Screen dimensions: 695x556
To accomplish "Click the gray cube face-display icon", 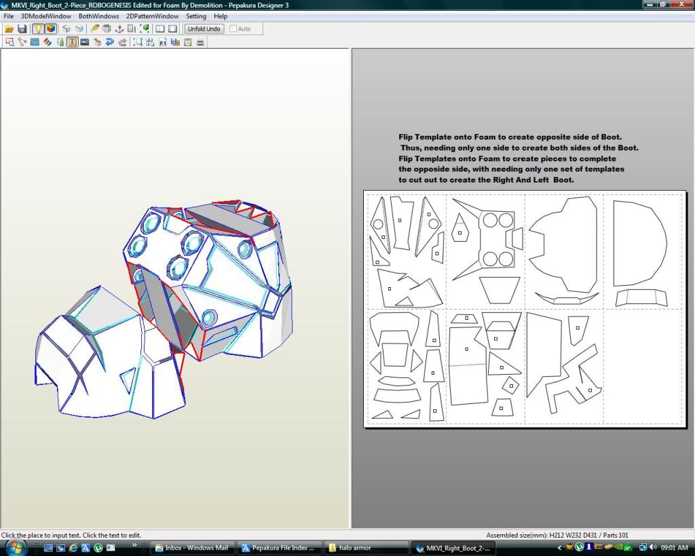I will point(66,29).
